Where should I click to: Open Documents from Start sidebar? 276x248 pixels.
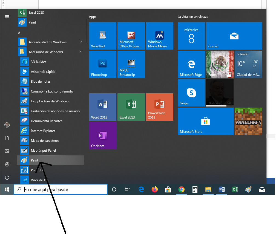pyautogui.click(x=7, y=138)
